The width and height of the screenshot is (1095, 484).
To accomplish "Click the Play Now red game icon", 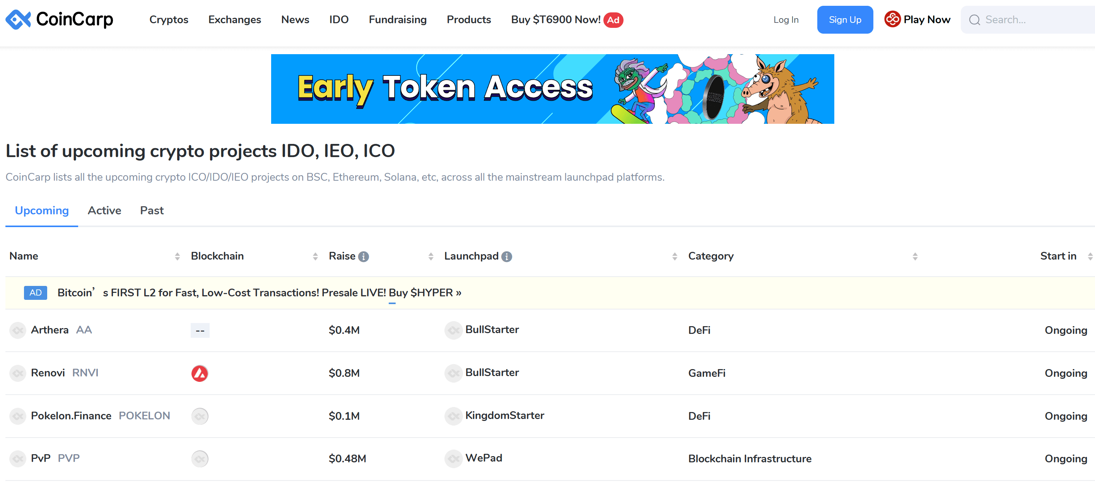I will pyautogui.click(x=892, y=19).
